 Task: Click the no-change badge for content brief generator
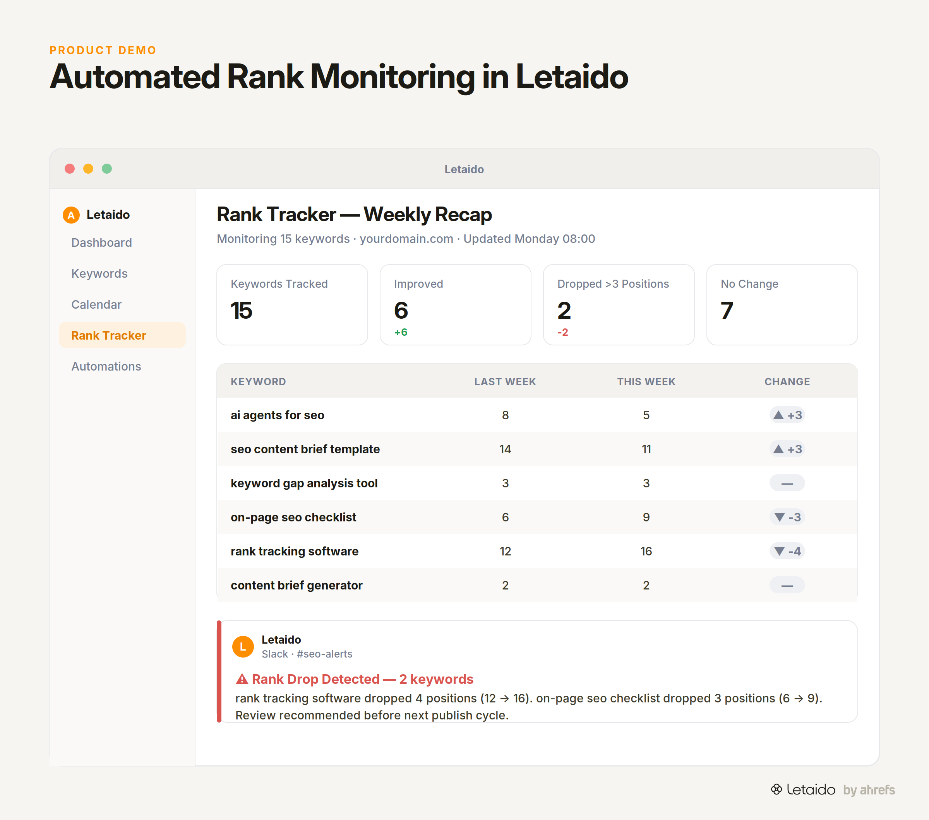(787, 585)
